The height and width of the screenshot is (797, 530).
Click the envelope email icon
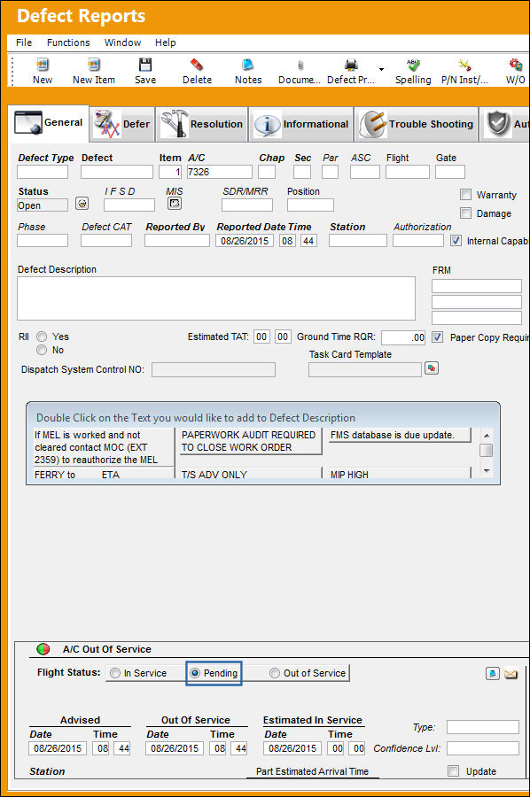pyautogui.click(x=511, y=674)
